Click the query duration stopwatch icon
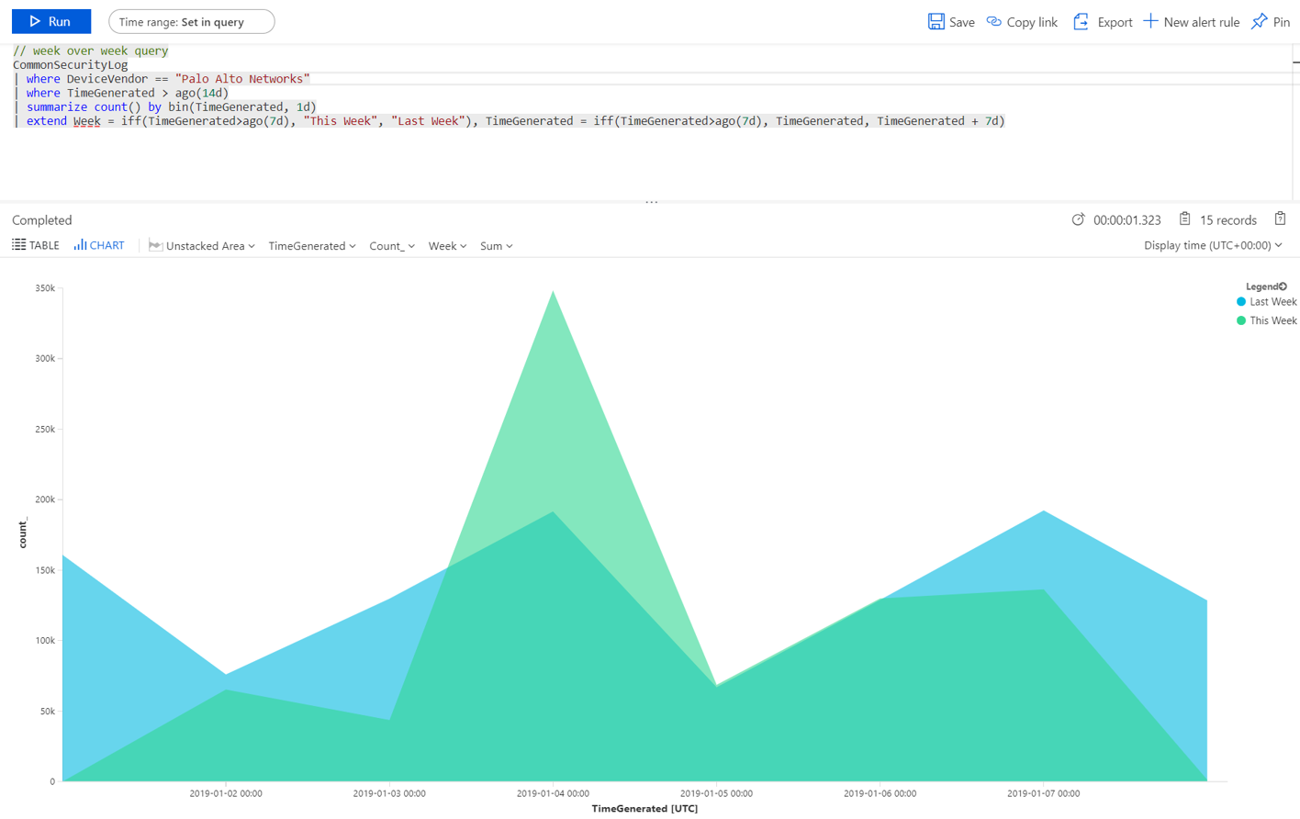Image resolution: width=1300 pixels, height=819 pixels. (x=1079, y=219)
